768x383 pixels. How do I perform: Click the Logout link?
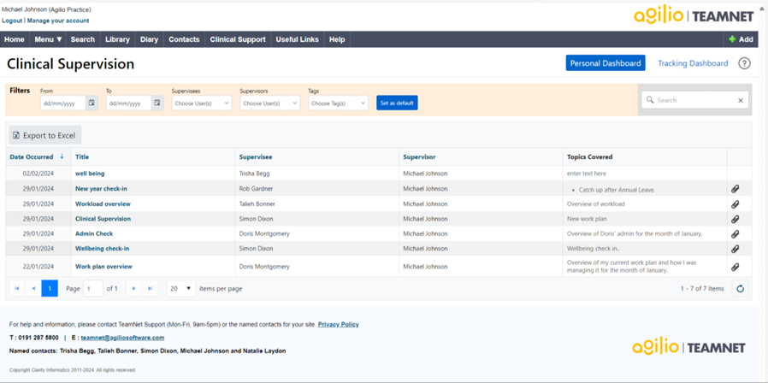12,21
